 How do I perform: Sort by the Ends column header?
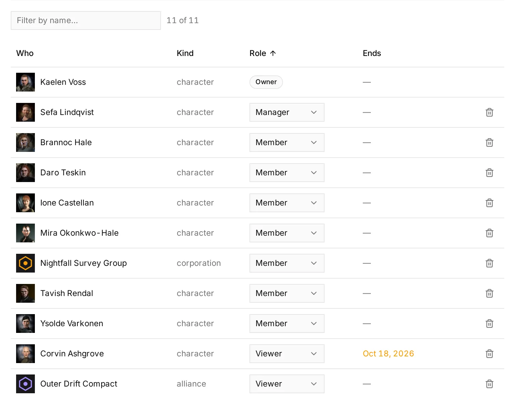(372, 53)
